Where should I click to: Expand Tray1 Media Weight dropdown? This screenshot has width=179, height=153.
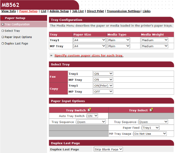(x=154, y=40)
